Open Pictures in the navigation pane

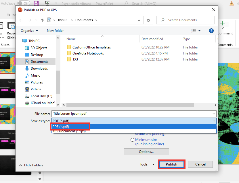34,82
